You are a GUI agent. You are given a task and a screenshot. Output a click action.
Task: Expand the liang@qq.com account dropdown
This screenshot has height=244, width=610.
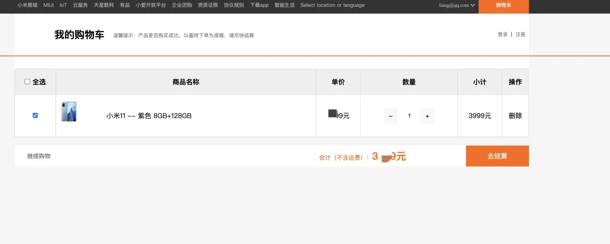tap(457, 5)
